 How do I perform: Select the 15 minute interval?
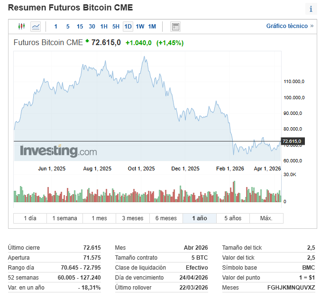pyautogui.click(x=80, y=27)
